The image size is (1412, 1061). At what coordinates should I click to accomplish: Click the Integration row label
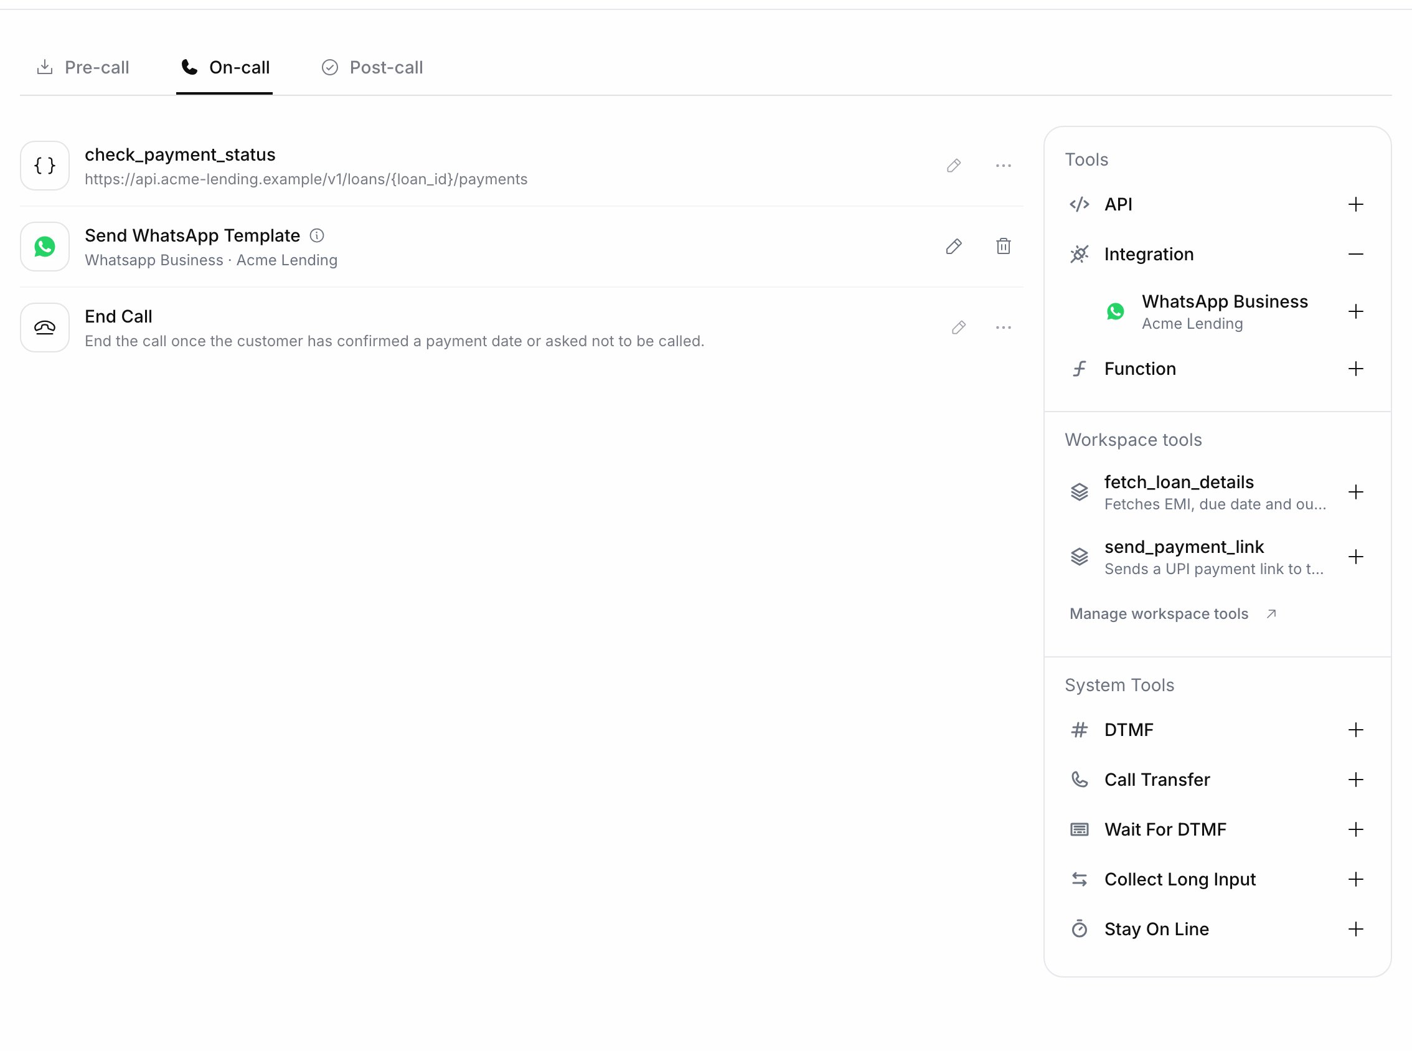pos(1149,254)
